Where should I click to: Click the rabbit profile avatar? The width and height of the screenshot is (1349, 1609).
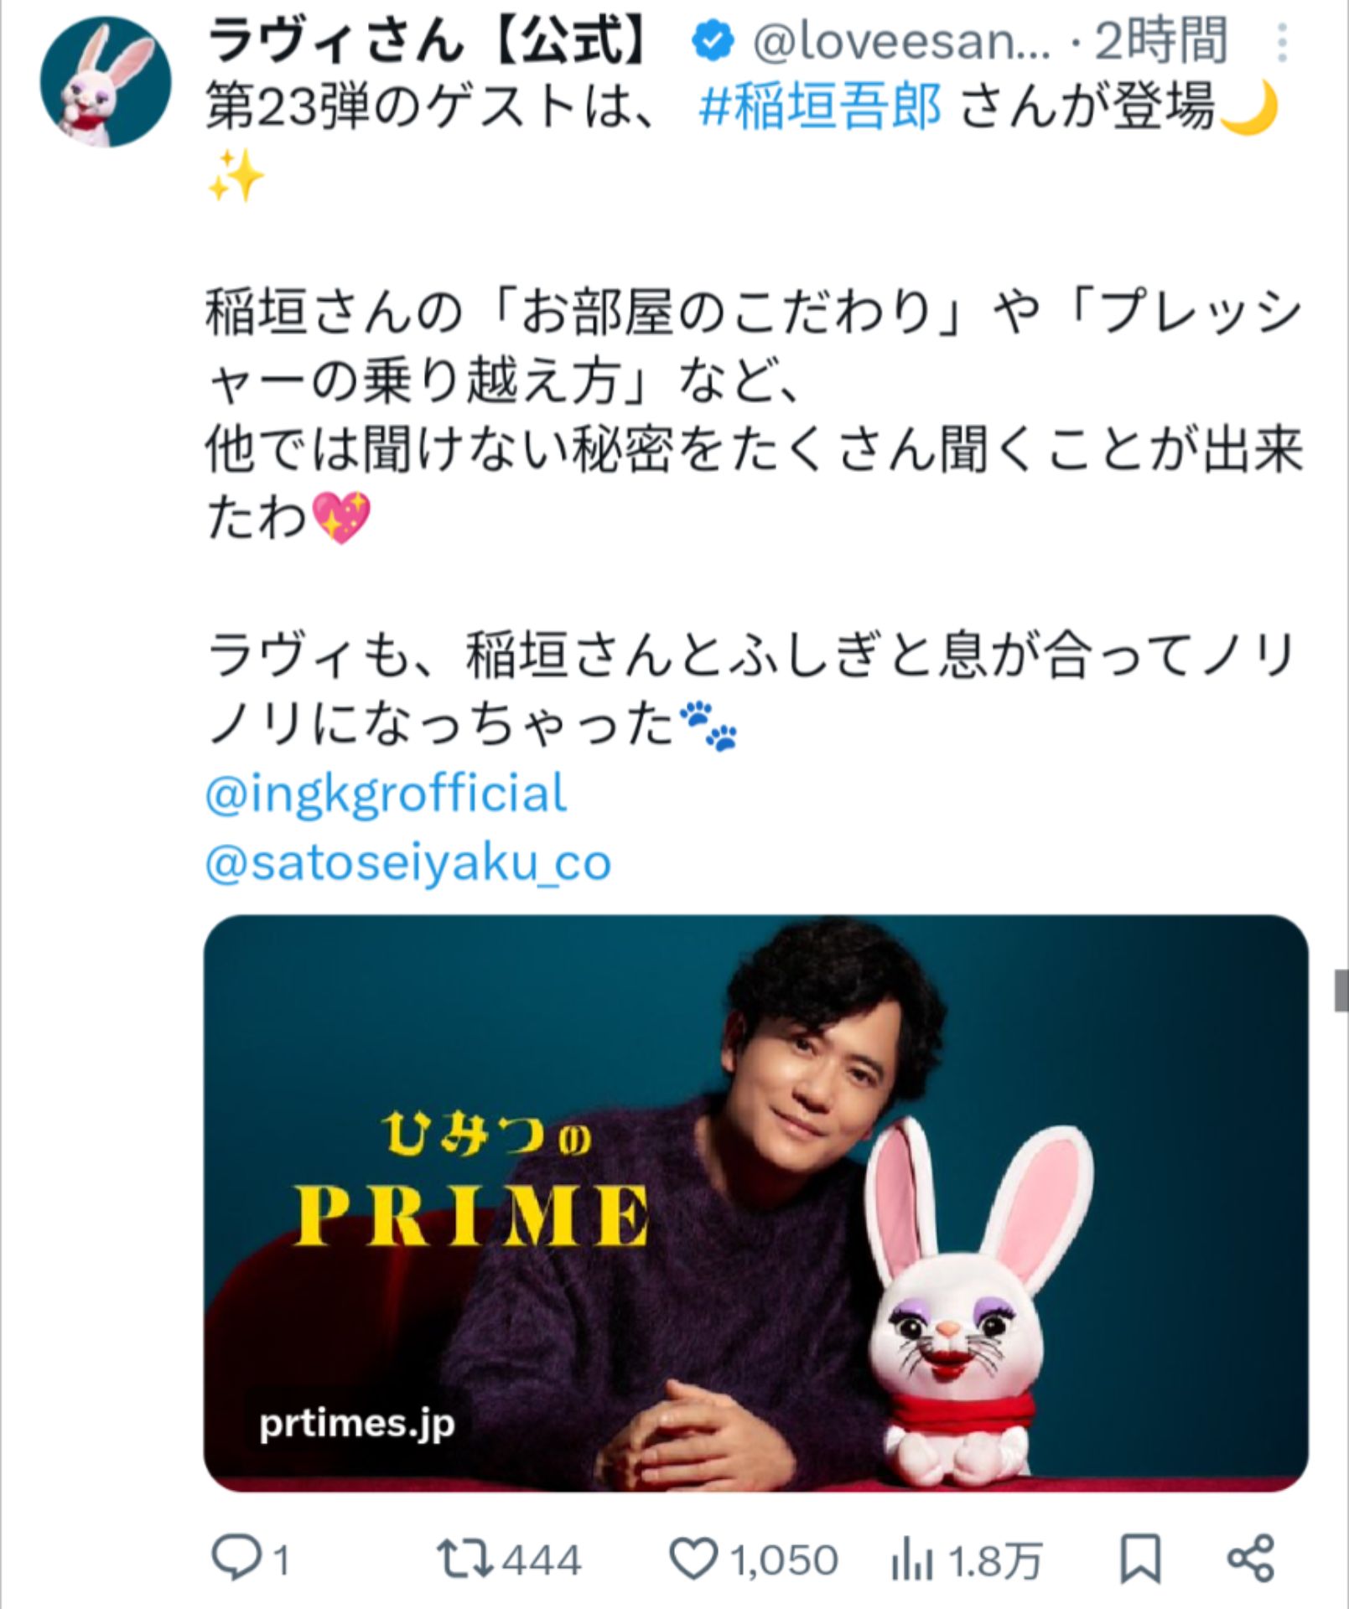(x=106, y=82)
